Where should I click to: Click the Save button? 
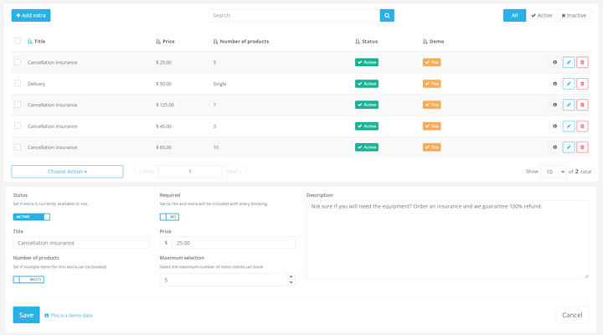[x=26, y=315]
